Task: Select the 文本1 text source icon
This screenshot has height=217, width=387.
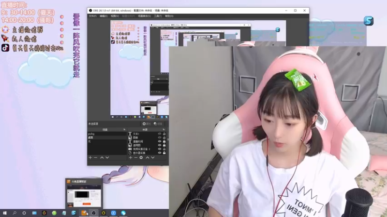Action: 130,134
